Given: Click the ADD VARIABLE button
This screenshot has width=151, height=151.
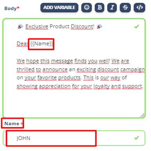Looking at the screenshot, I should click(x=59, y=7).
